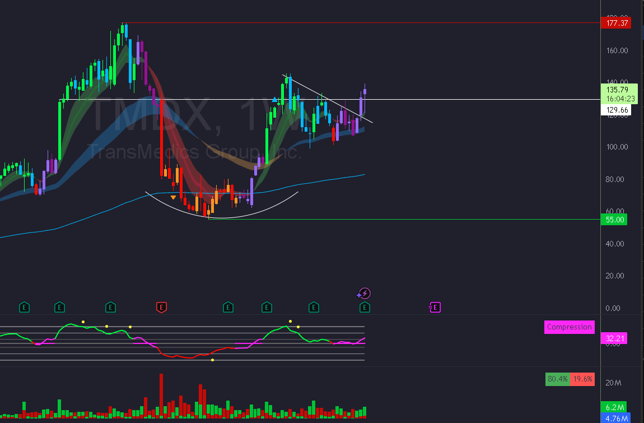Click the leftmost green earnings "E" badge
Image resolution: width=644 pixels, height=423 pixels.
(24, 307)
